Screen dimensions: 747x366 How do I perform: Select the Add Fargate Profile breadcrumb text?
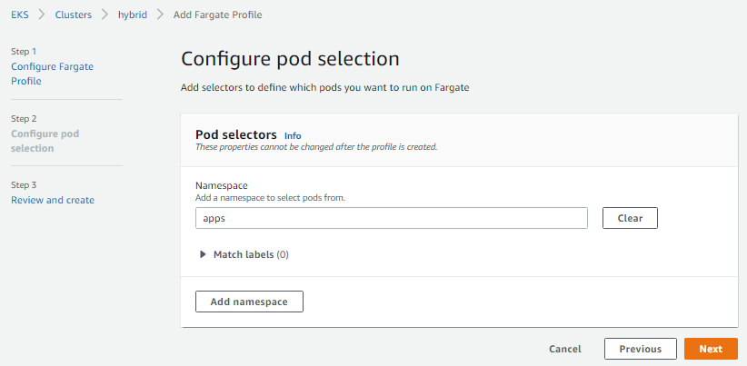[x=218, y=15]
